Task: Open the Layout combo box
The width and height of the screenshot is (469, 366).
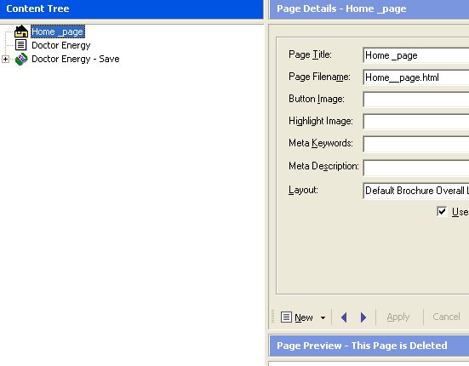Action: 416,191
